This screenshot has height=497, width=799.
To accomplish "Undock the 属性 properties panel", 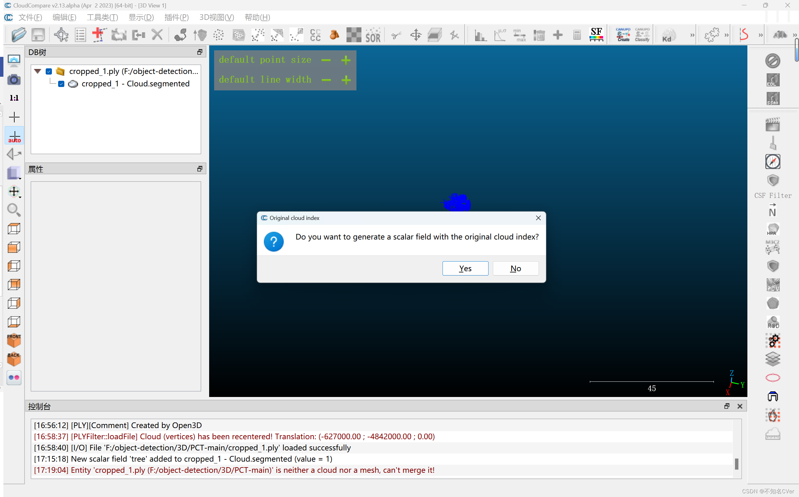I will pos(200,169).
